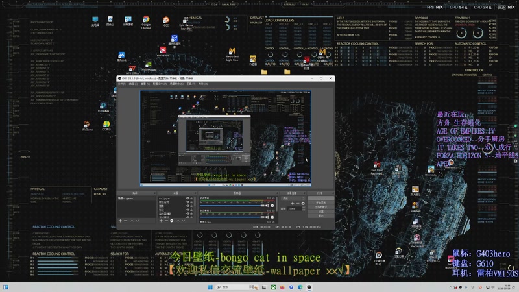Image resolution: width=519 pixels, height=292 pixels.
Task: Open the View menu in OBS
Action: click(x=145, y=84)
